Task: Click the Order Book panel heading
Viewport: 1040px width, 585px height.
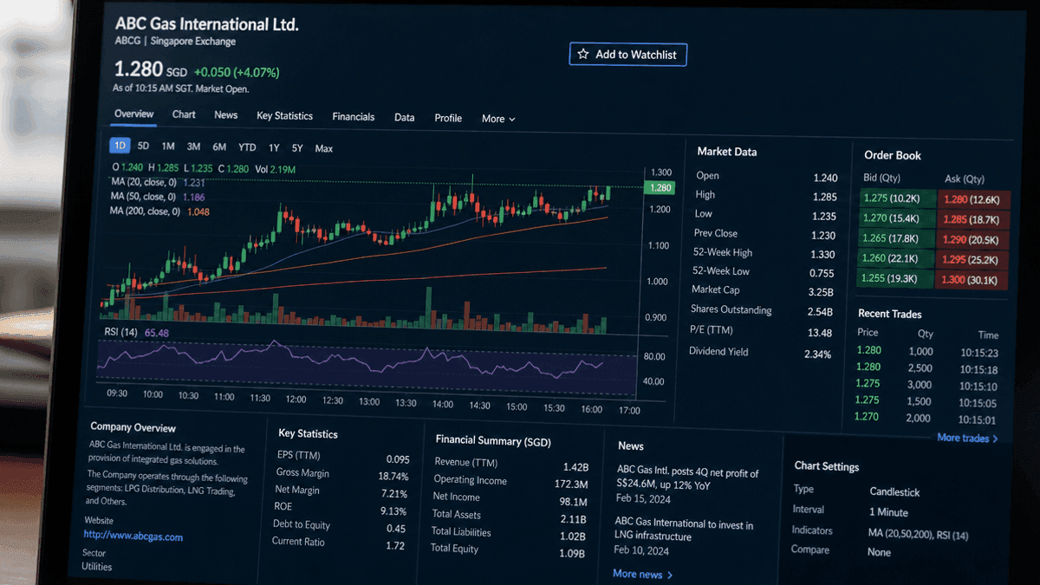Action: click(x=892, y=156)
